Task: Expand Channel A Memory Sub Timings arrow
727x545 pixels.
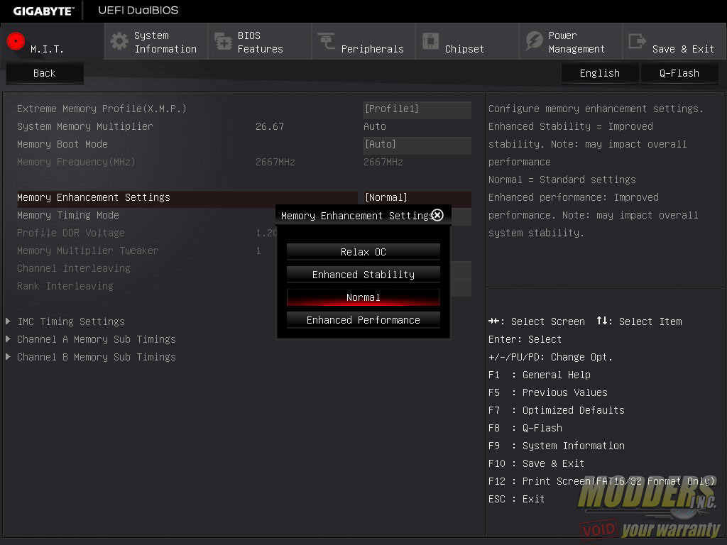Action: click(x=8, y=338)
